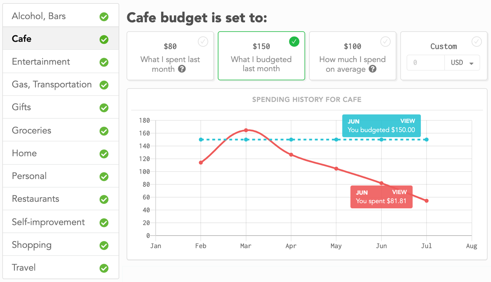Click green checkmark icon next to Travel

tap(104, 268)
